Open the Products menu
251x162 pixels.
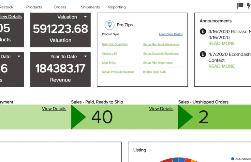[x=34, y=7]
